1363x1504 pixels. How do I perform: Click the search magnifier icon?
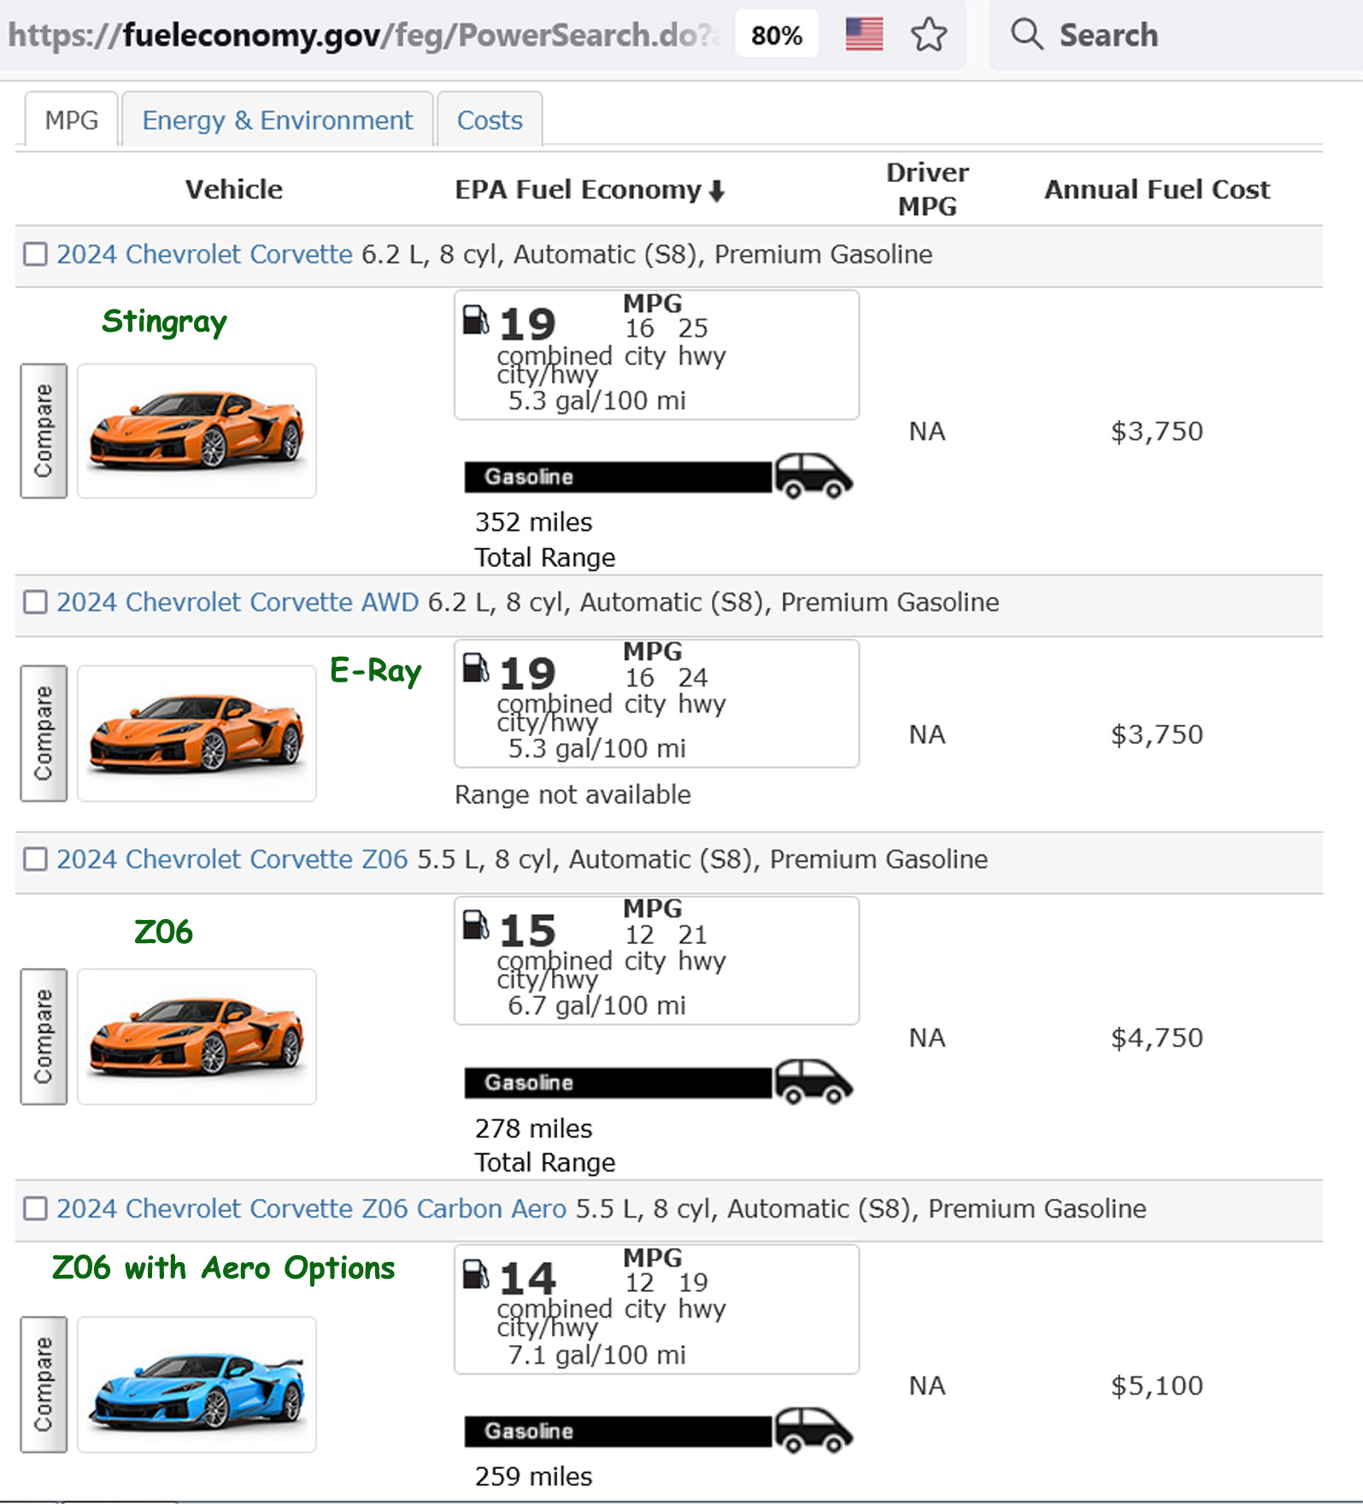[1026, 35]
